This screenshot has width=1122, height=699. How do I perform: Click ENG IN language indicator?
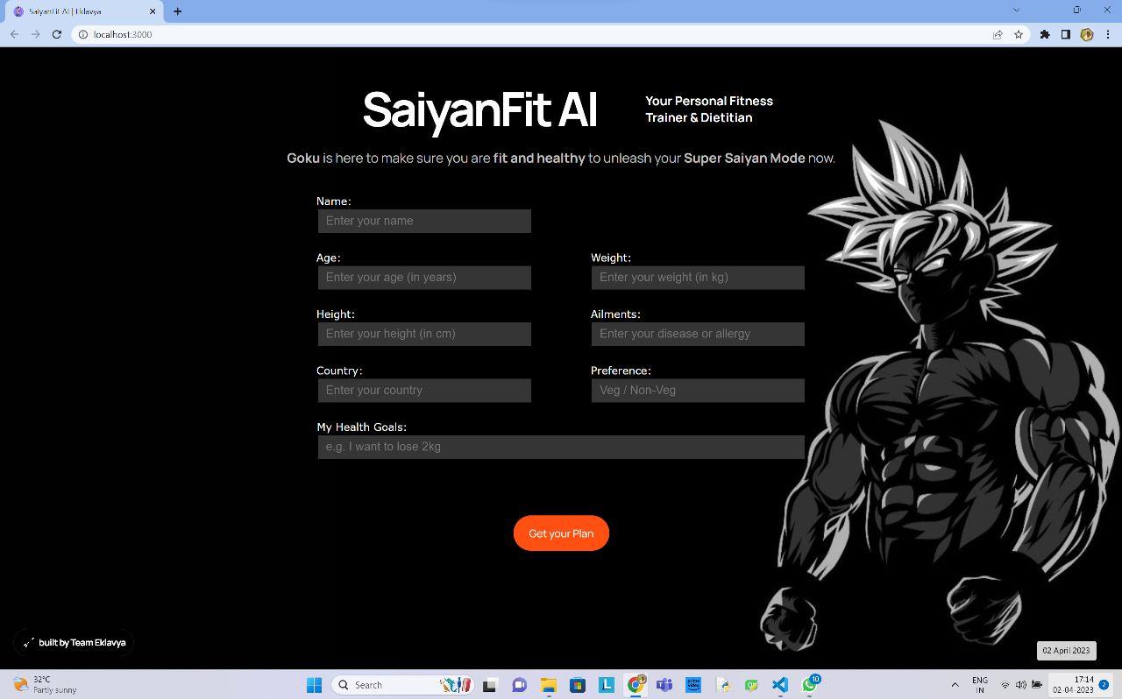tap(980, 685)
